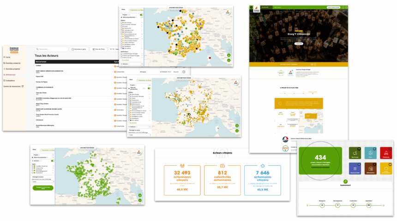This screenshot has width=397, height=221.
Task: Click the Energie Partagée logo above the sidebar
Action: coord(14,48)
